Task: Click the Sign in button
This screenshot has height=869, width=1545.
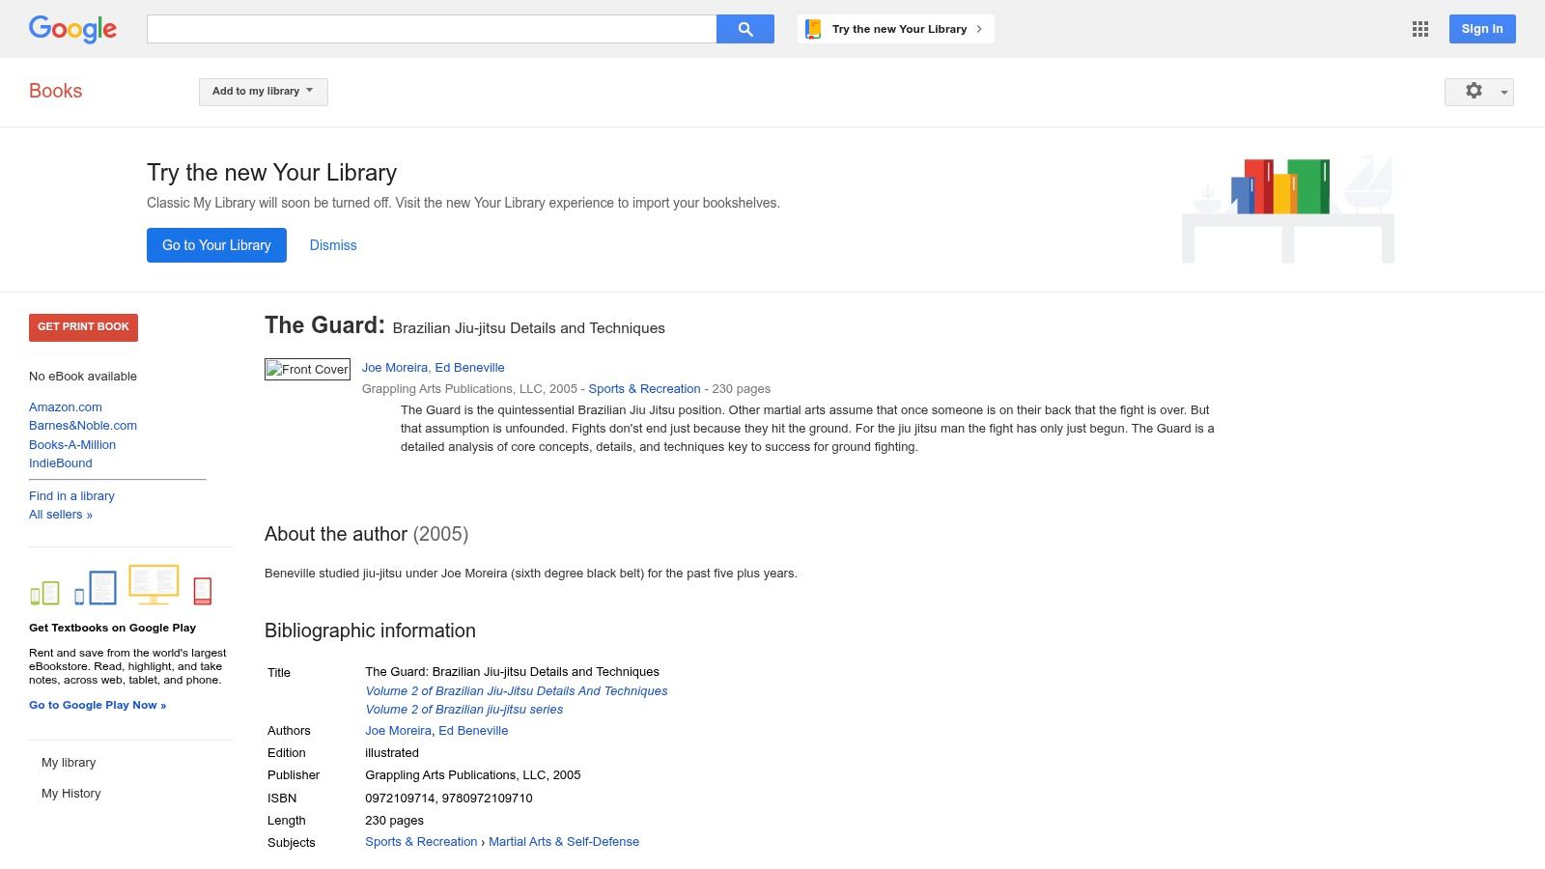Action: pos(1482,29)
